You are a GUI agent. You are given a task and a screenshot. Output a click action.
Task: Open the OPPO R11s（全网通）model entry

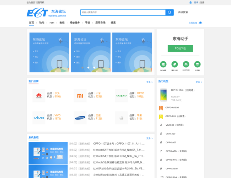(177, 160)
